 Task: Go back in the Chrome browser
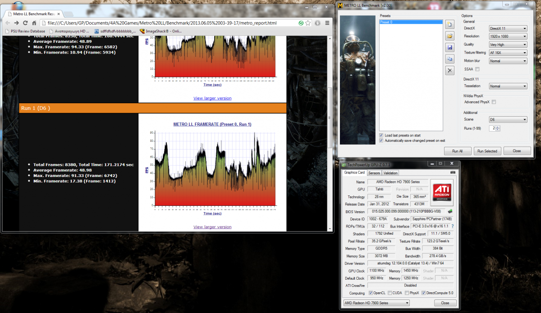pyautogui.click(x=8, y=23)
